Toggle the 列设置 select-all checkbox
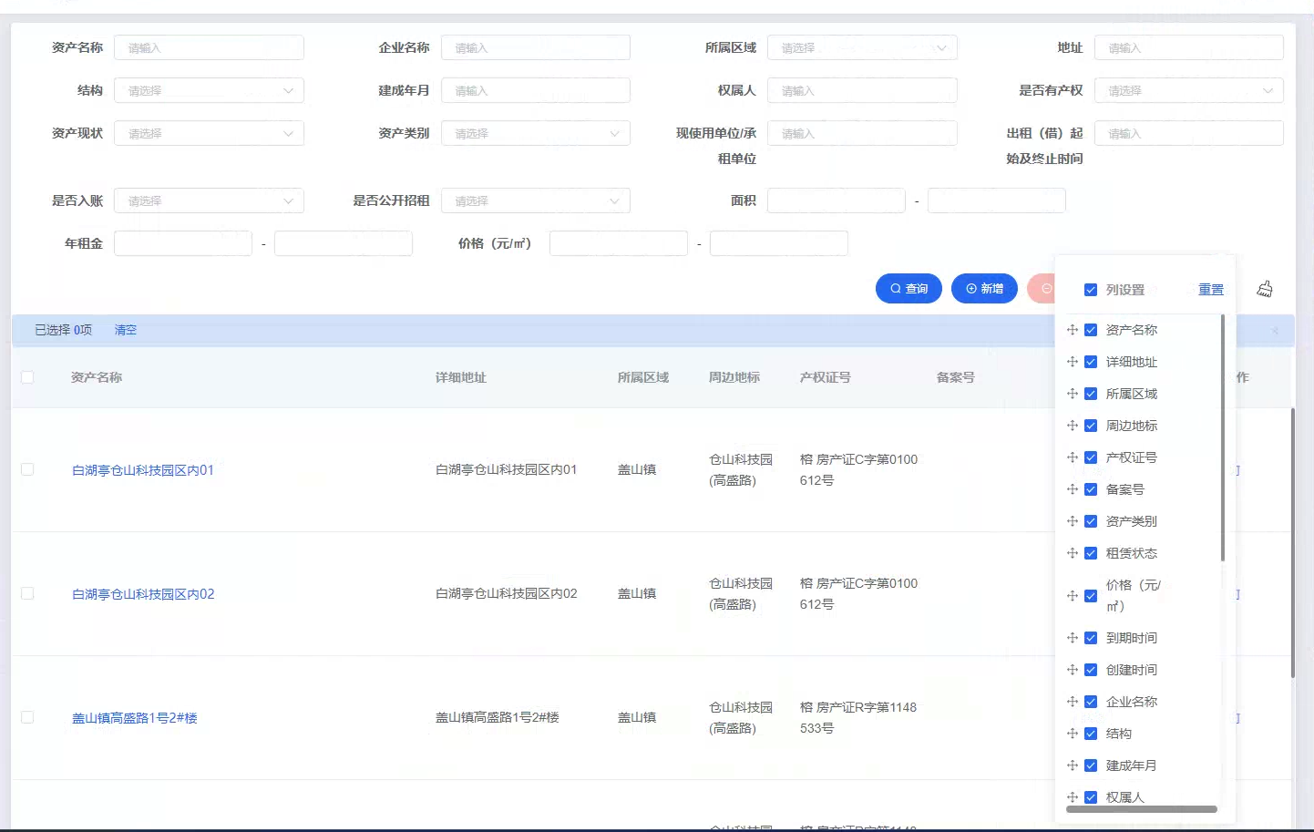This screenshot has height=832, width=1314. click(x=1091, y=290)
